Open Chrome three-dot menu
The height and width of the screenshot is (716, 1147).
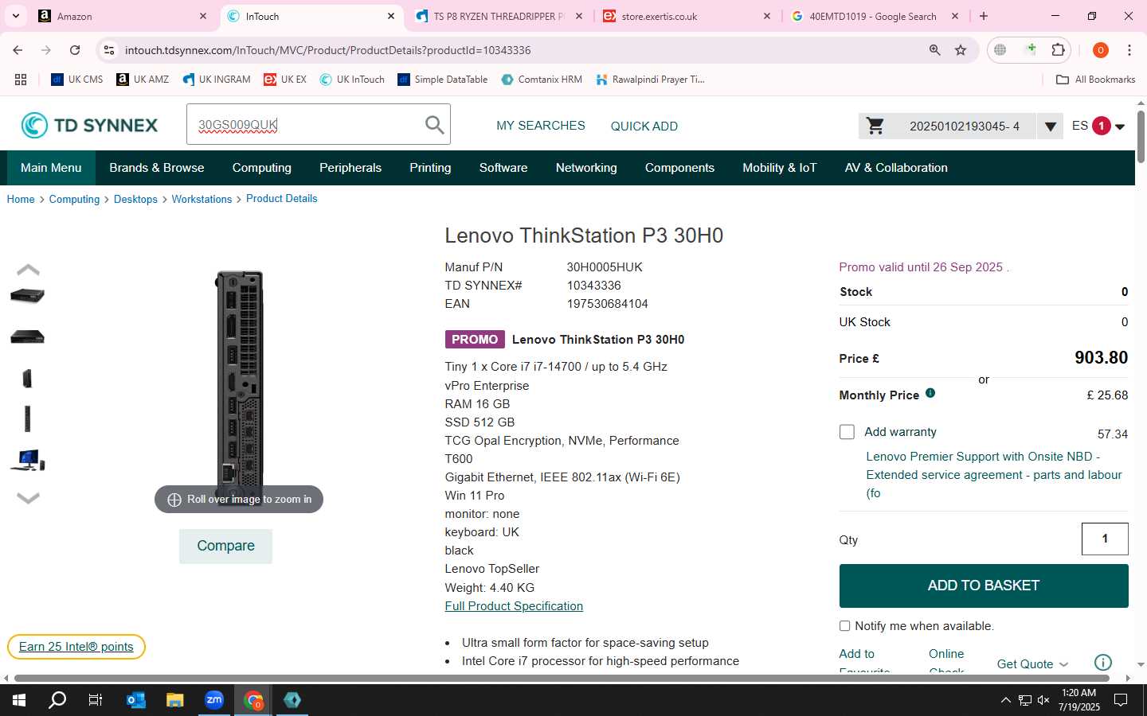(1129, 50)
